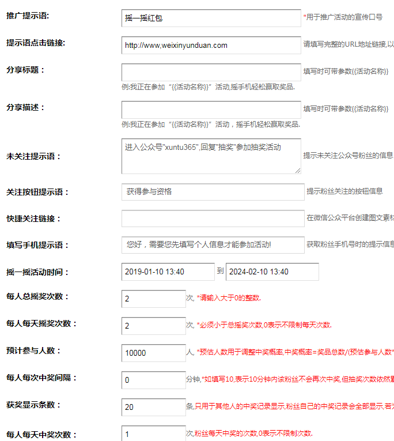Click inside the 未关注提示语 text area
Screen dimensions: 394x441
pos(211,156)
